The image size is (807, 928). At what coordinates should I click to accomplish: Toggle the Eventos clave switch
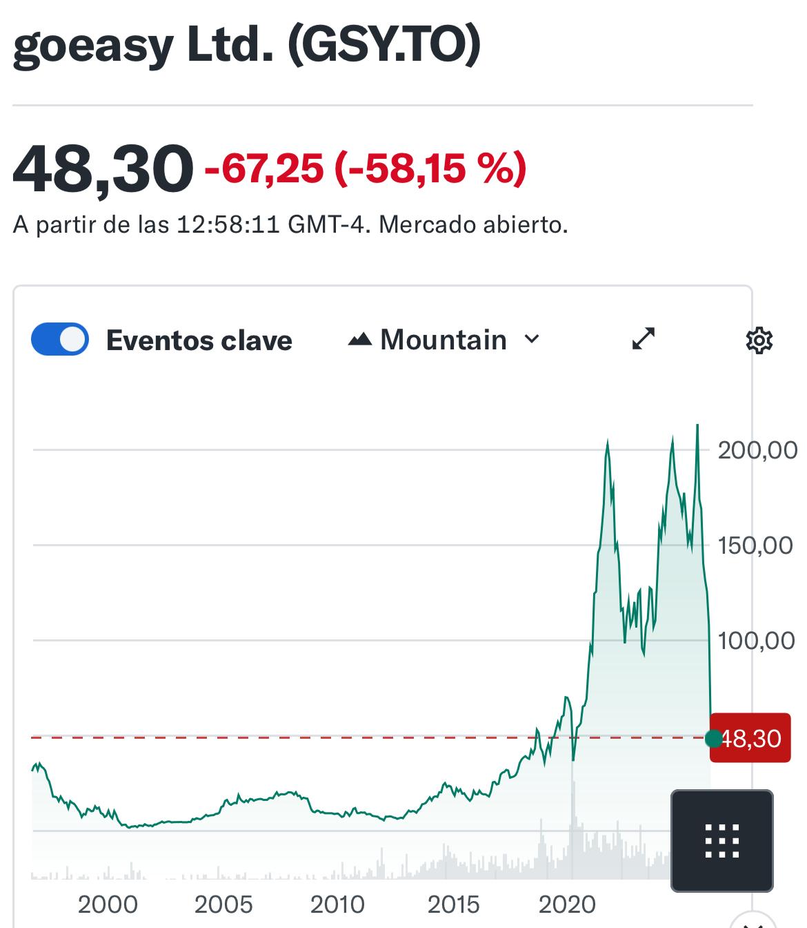pos(60,339)
